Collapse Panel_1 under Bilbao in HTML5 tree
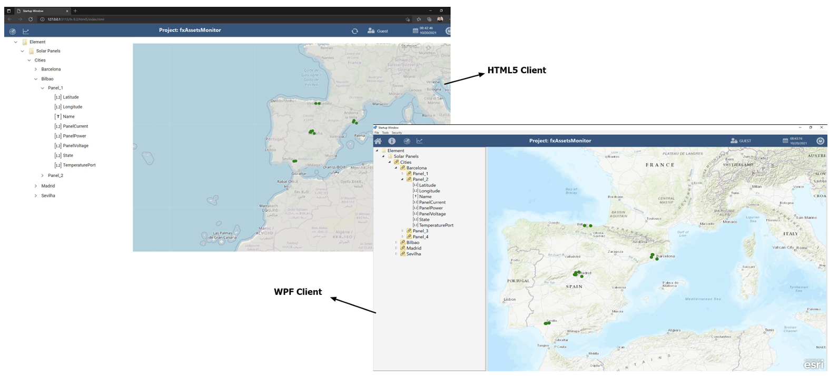 point(43,88)
